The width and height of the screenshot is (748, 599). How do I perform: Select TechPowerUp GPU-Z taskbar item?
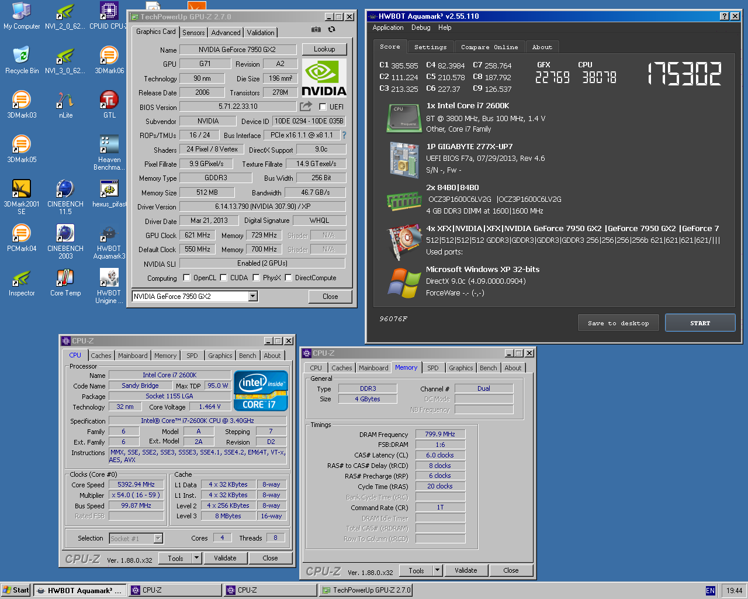(366, 590)
